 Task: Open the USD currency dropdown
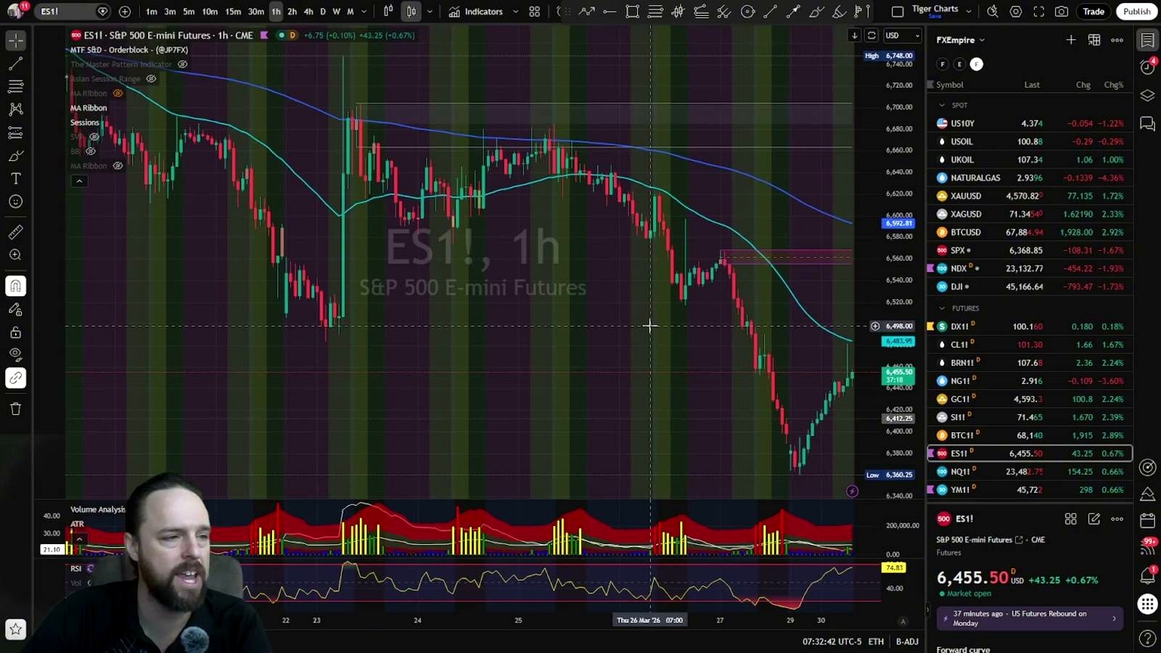pyautogui.click(x=902, y=36)
